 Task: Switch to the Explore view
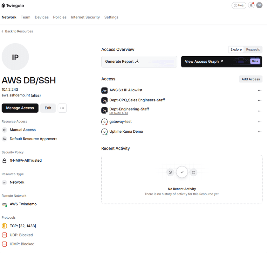(236, 49)
